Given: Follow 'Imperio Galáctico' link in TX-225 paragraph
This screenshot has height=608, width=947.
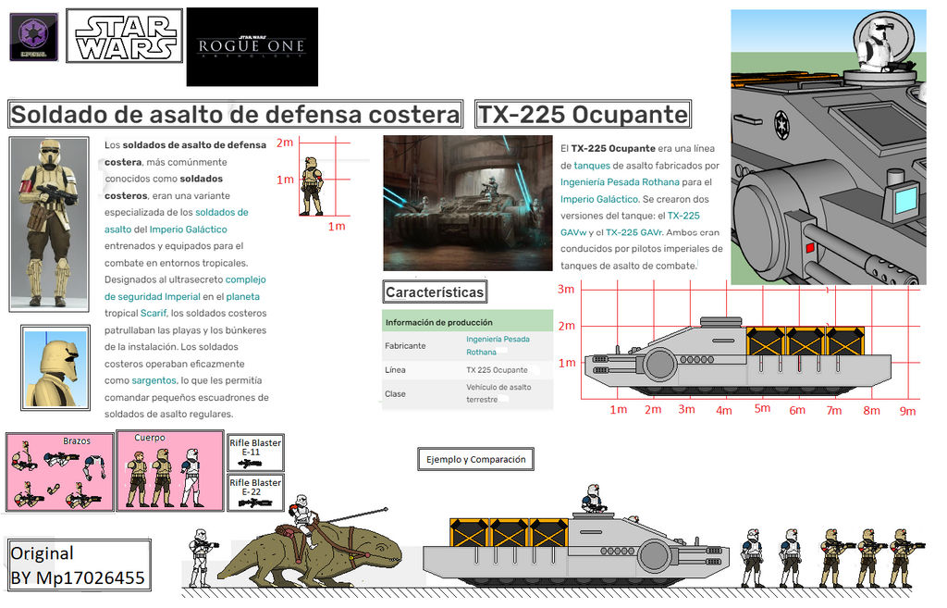Looking at the screenshot, I should [x=599, y=199].
